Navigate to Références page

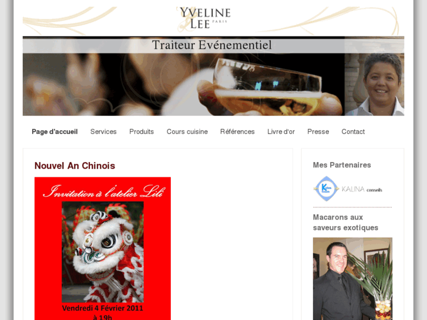point(237,132)
